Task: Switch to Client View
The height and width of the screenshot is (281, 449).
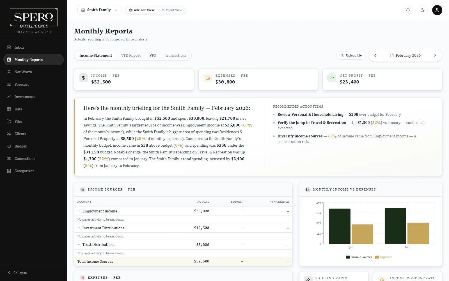Action: [172, 10]
